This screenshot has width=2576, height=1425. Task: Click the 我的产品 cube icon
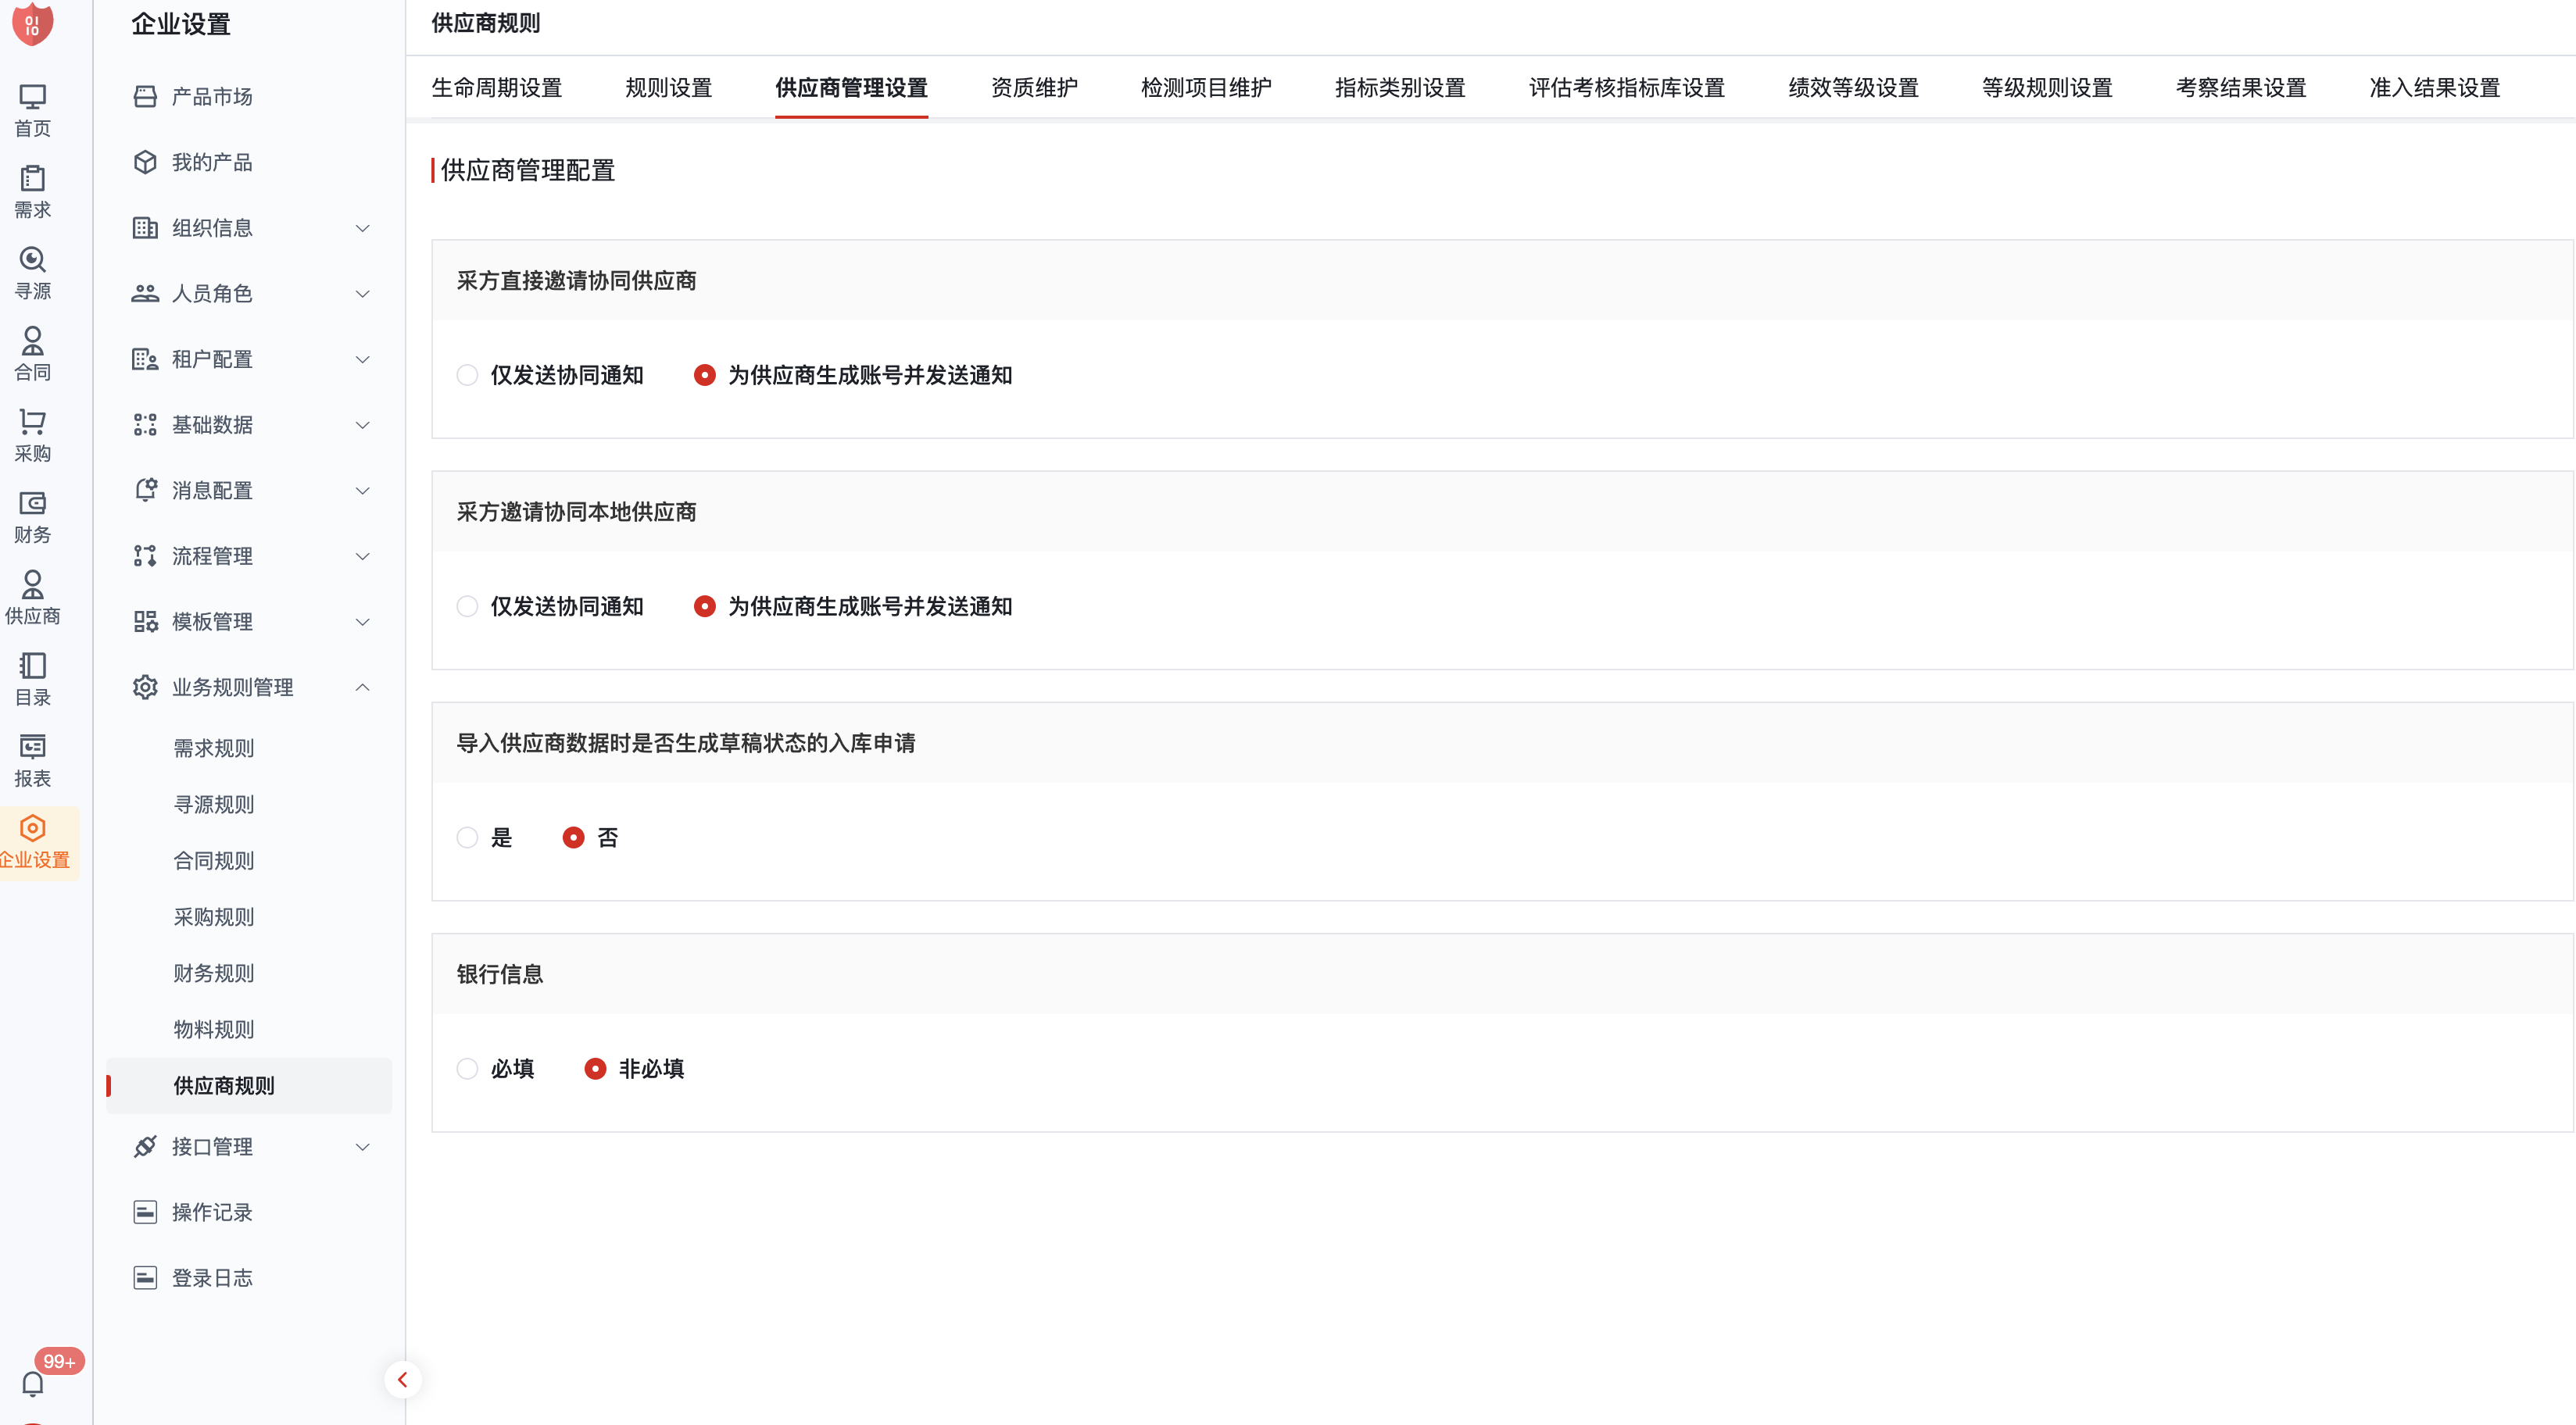point(145,162)
